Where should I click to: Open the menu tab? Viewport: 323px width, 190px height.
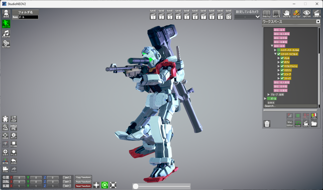[267, 14]
